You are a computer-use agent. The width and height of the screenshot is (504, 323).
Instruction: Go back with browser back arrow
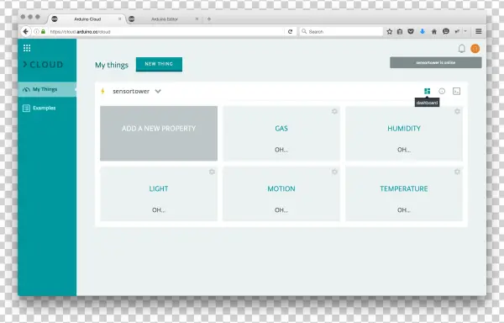pos(26,31)
